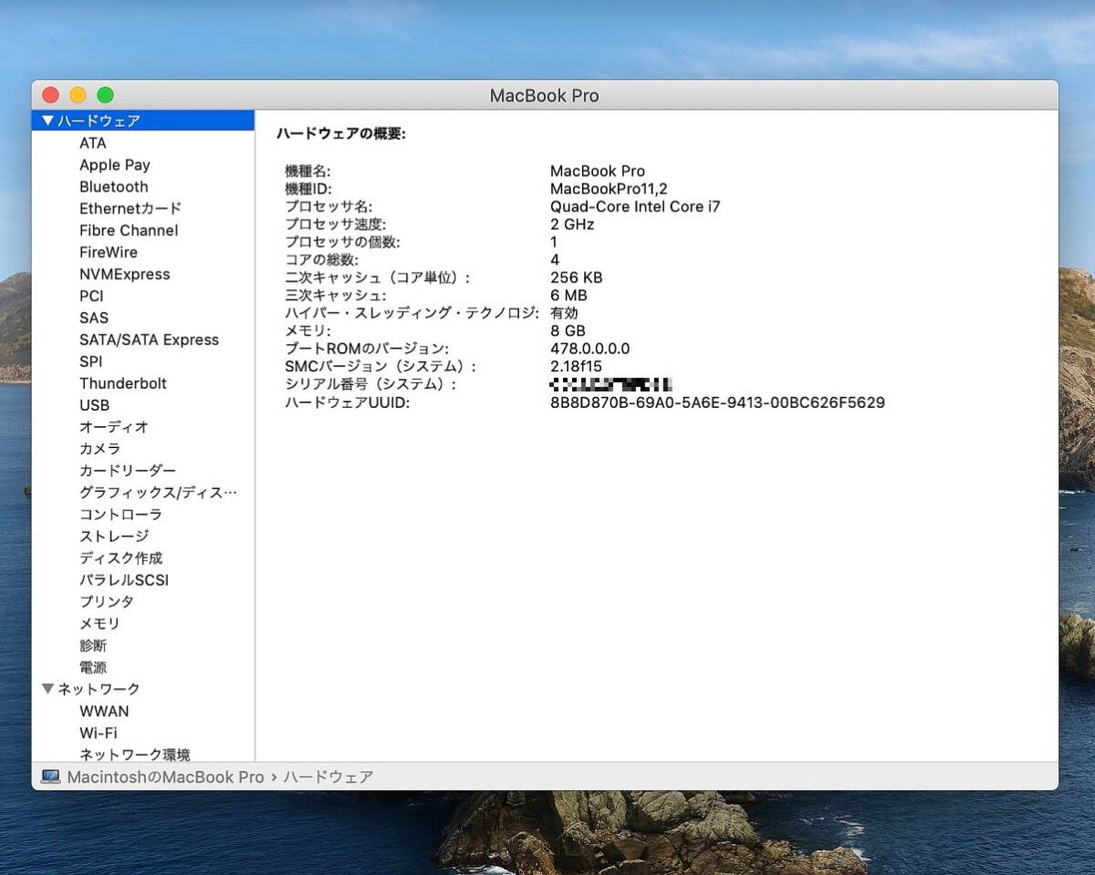Open the WWAN network entry
The image size is (1095, 875).
[103, 711]
